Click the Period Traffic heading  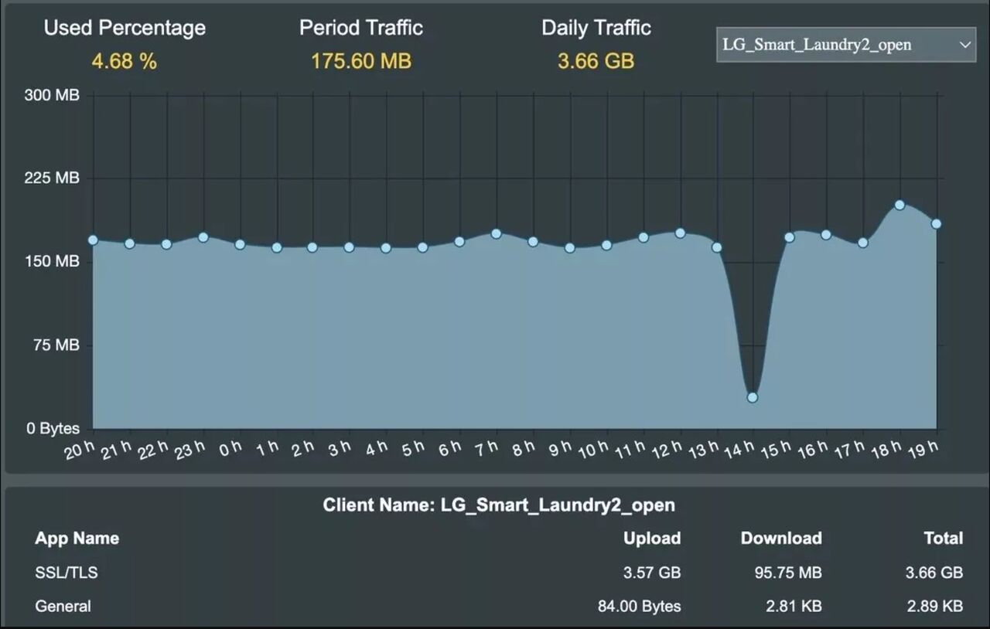point(361,28)
